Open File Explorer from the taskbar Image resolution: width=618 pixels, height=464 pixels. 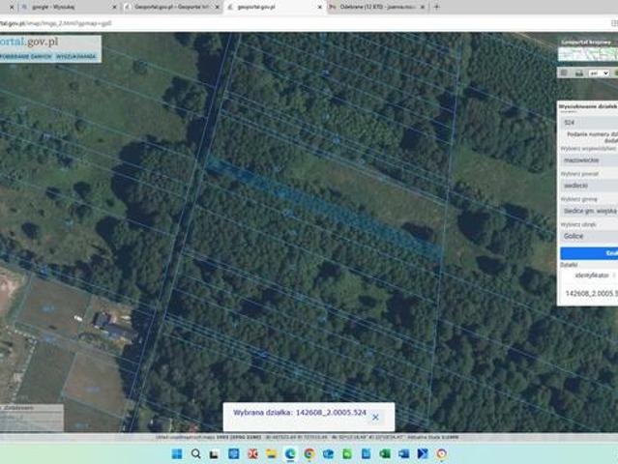[x=272, y=453]
